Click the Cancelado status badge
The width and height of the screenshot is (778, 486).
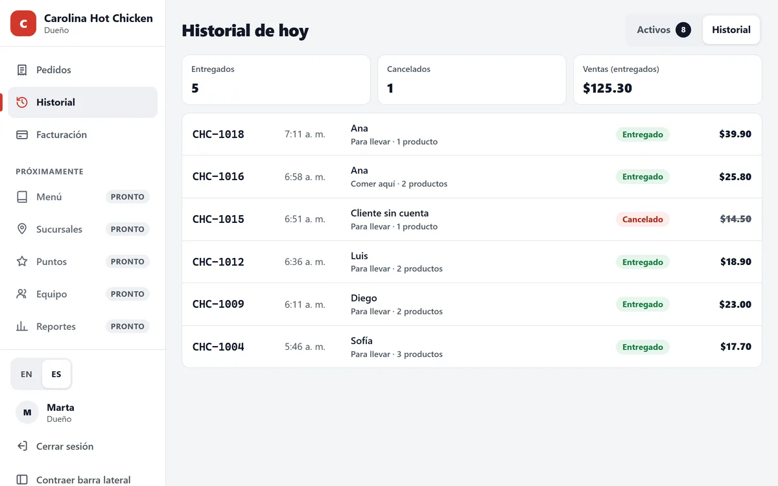coord(642,220)
